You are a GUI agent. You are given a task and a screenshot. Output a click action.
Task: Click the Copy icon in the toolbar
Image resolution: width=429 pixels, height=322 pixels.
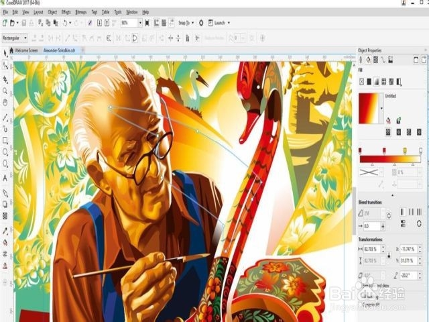pos(48,23)
